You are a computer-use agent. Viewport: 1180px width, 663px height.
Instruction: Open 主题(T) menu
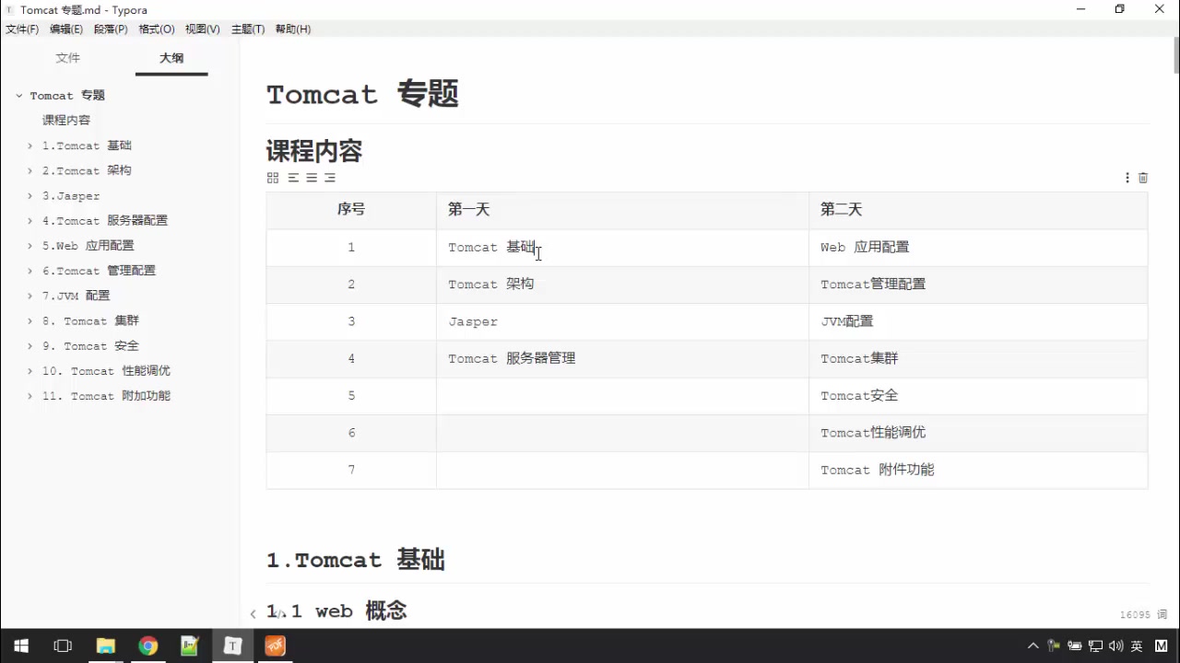(x=248, y=29)
